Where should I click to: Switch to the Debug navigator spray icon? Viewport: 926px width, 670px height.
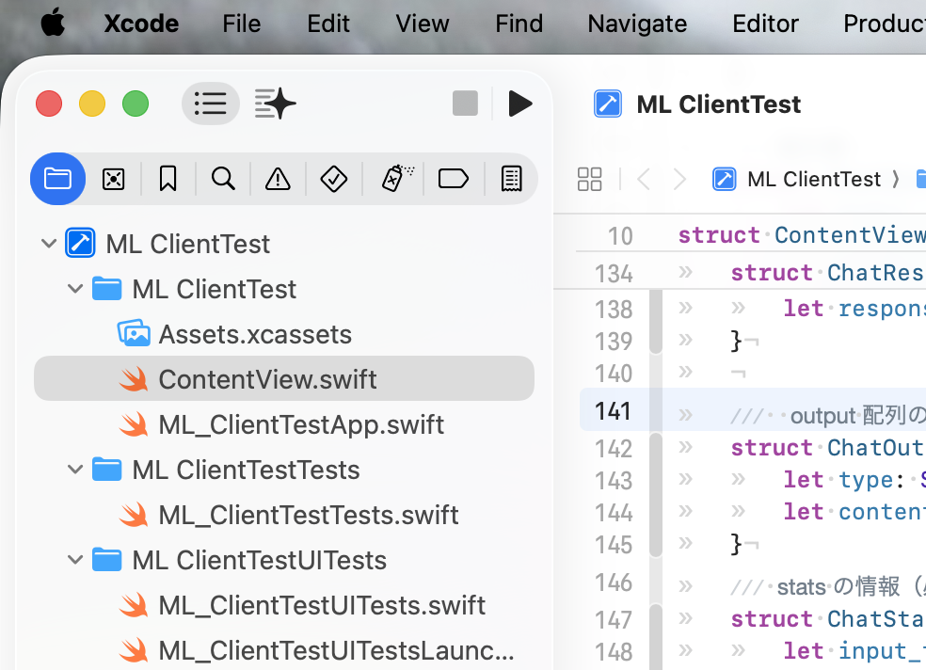[x=397, y=179]
